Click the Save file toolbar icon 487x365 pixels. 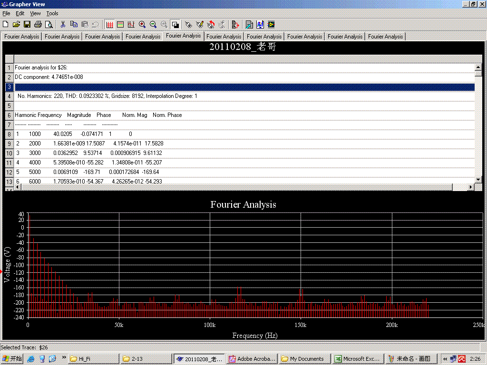pyautogui.click(x=27, y=24)
